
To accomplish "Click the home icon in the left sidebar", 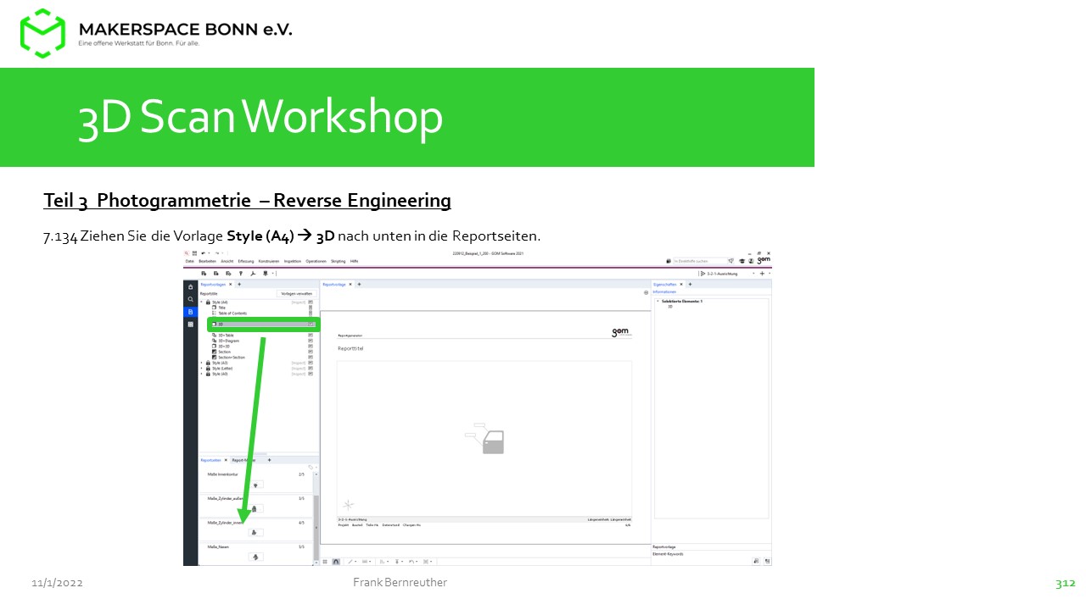I will (x=191, y=287).
